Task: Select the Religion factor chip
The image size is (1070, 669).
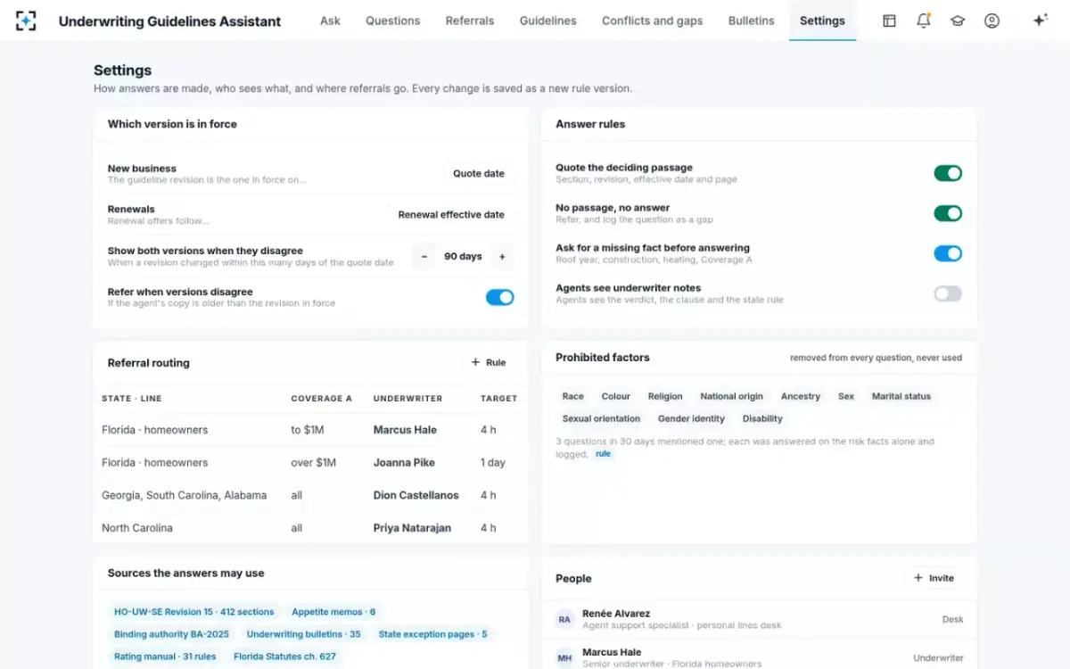Action: click(x=665, y=396)
